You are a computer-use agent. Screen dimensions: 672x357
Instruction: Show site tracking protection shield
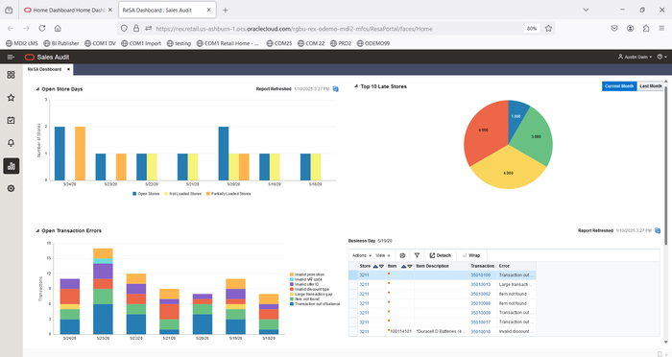click(124, 28)
